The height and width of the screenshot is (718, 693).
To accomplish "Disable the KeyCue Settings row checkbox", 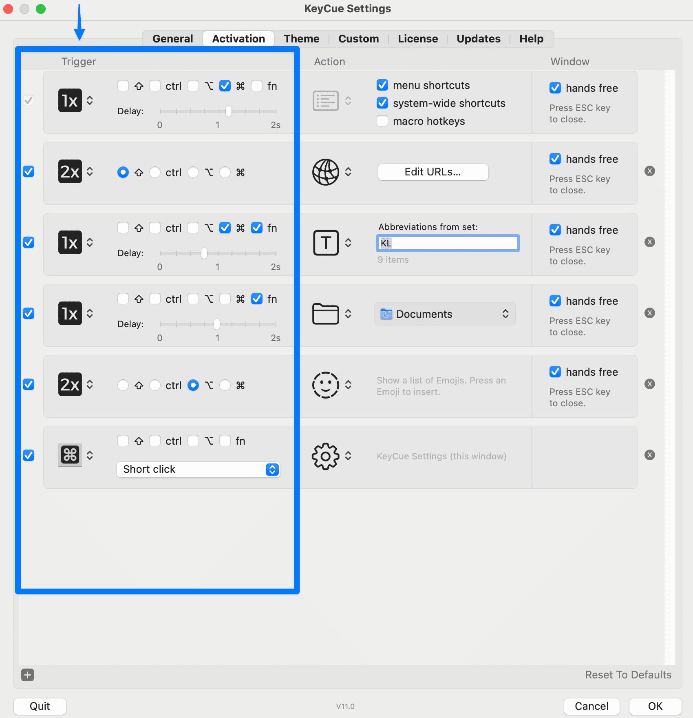I will 29,455.
